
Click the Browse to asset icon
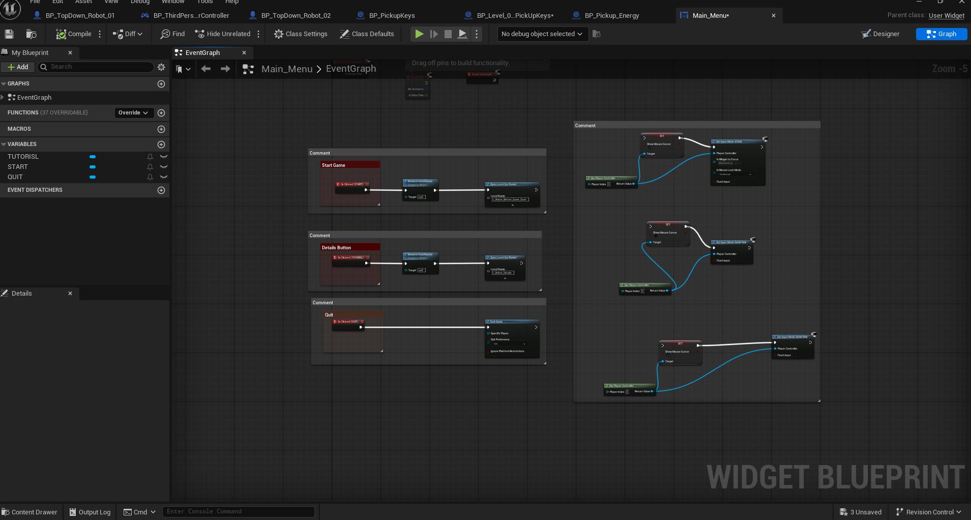(32, 34)
